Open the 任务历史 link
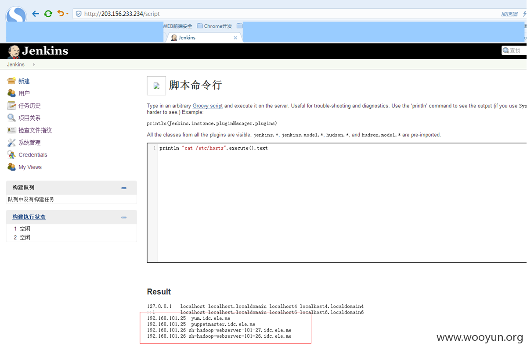This screenshot has width=527, height=350. click(29, 106)
